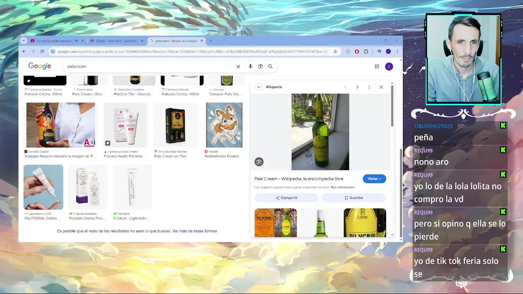The width and height of the screenshot is (523, 294).
Task: Click the Wikipedia source label in preview
Action: [274, 87]
